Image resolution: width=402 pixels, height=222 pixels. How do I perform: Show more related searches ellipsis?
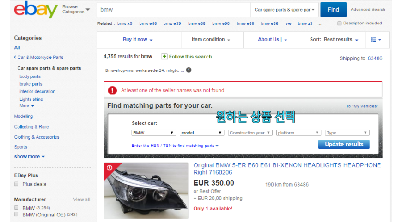[x=319, y=23]
